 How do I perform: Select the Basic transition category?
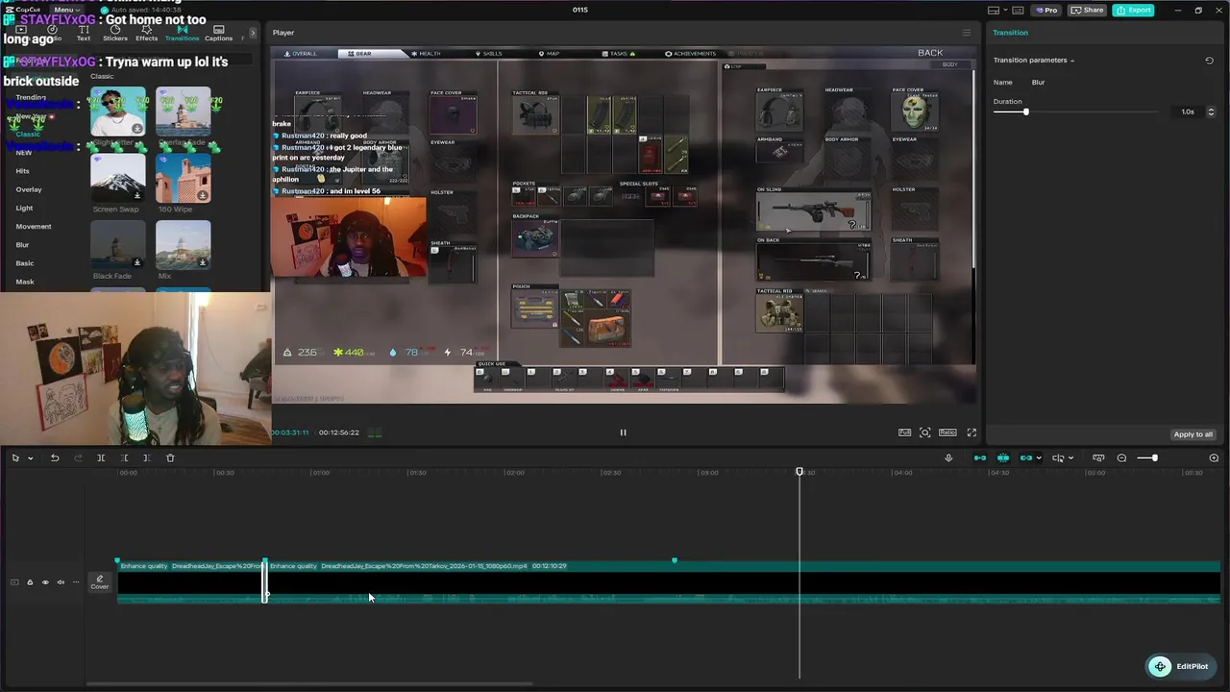click(x=24, y=262)
